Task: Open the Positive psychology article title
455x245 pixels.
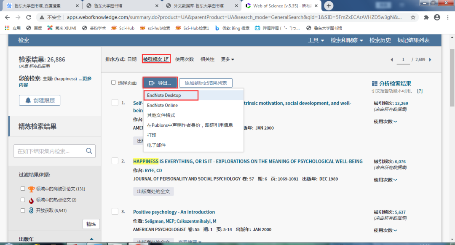Action: pos(174,212)
